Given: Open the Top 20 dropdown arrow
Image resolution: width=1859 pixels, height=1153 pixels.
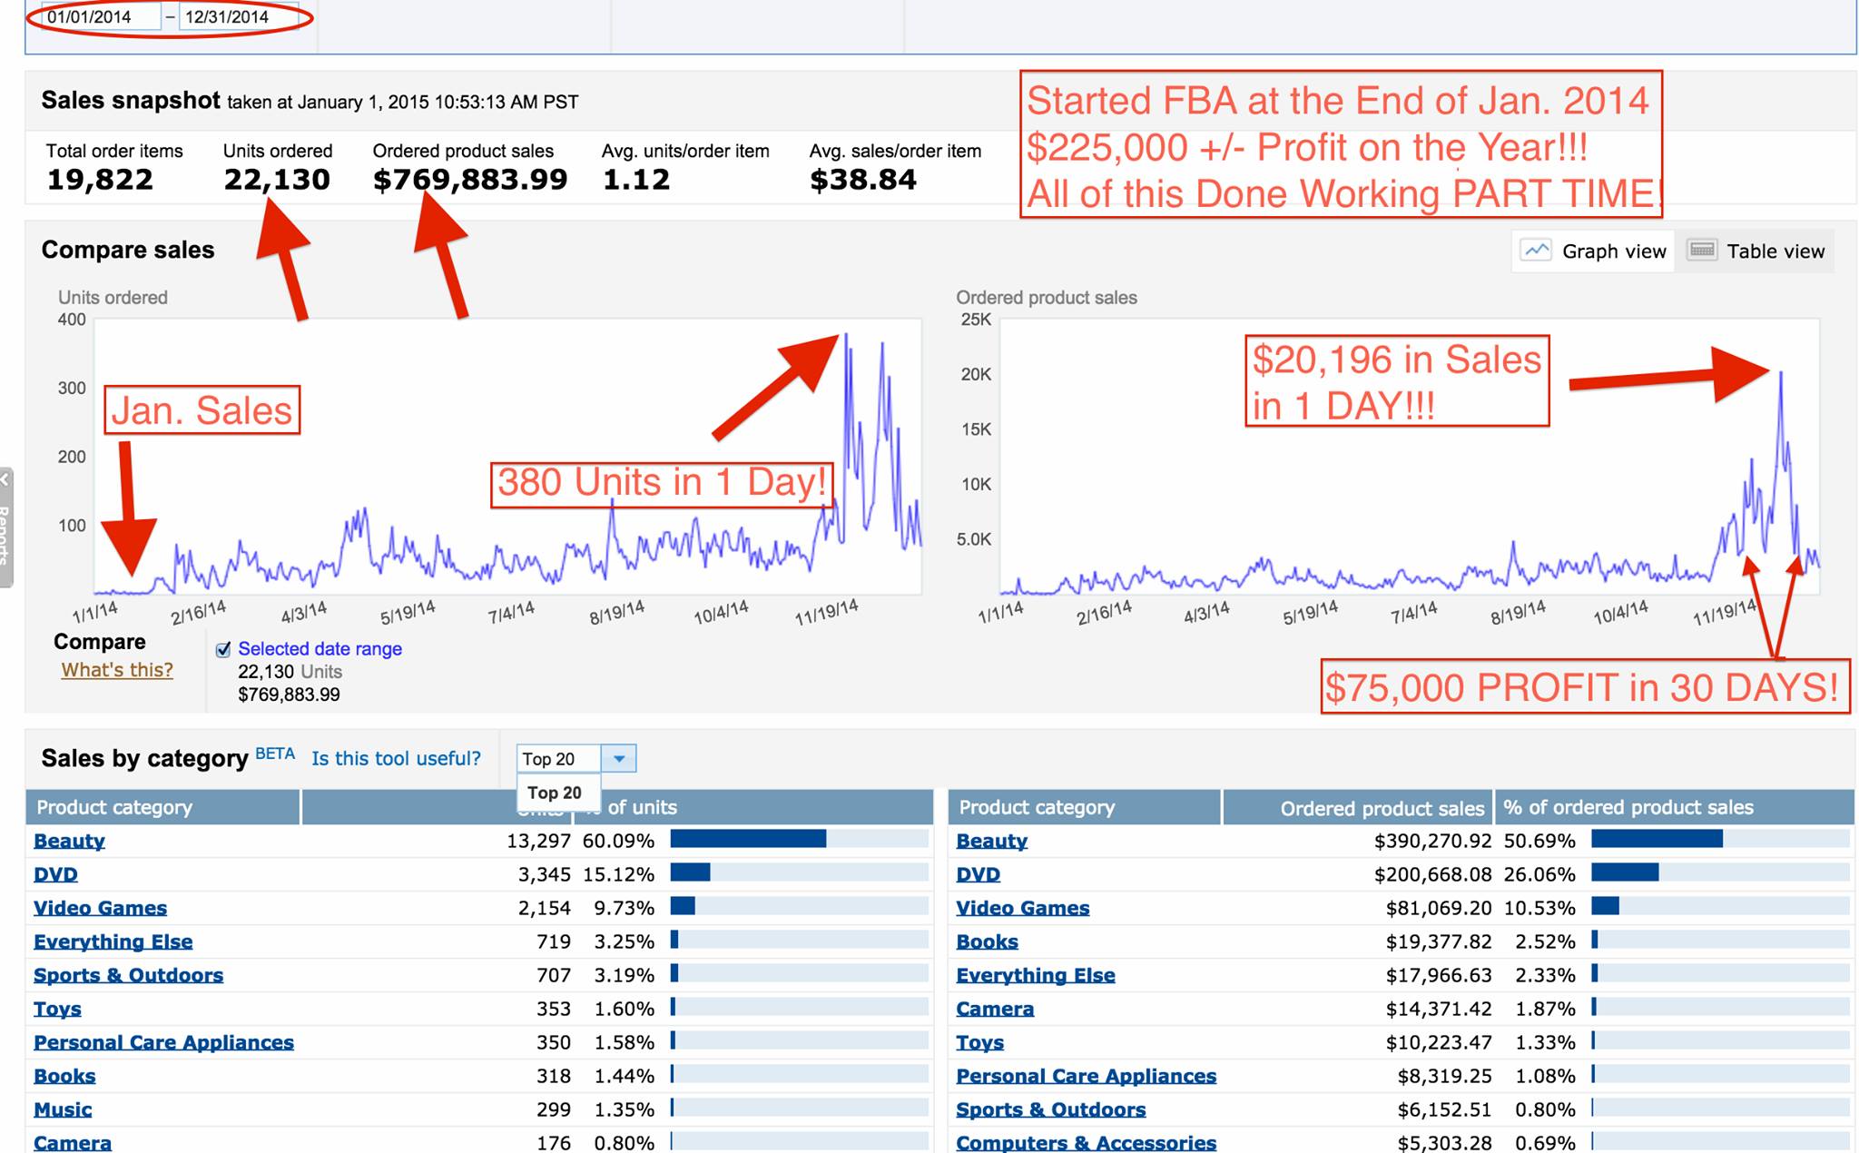Looking at the screenshot, I should point(619,758).
